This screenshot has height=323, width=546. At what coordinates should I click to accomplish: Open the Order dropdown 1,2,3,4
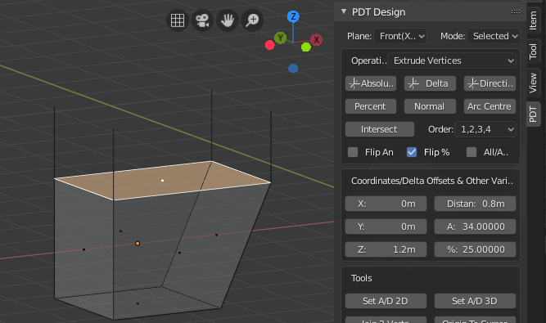click(485, 129)
